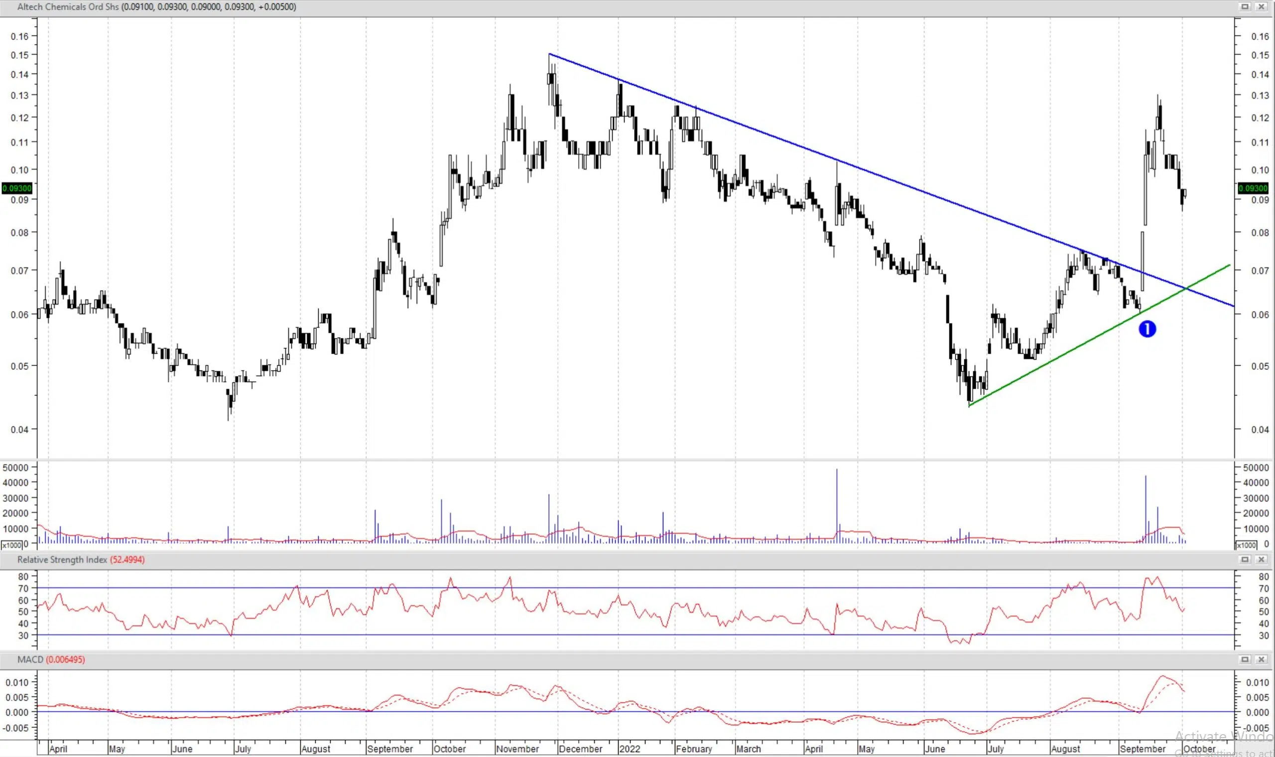
Task: Click the MACD pane title label
Action: pyautogui.click(x=30, y=659)
